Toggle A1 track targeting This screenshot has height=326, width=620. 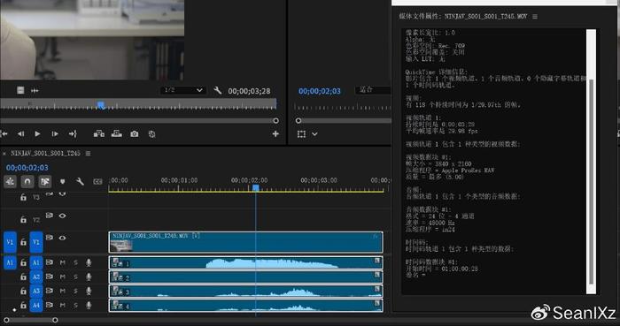click(36, 262)
